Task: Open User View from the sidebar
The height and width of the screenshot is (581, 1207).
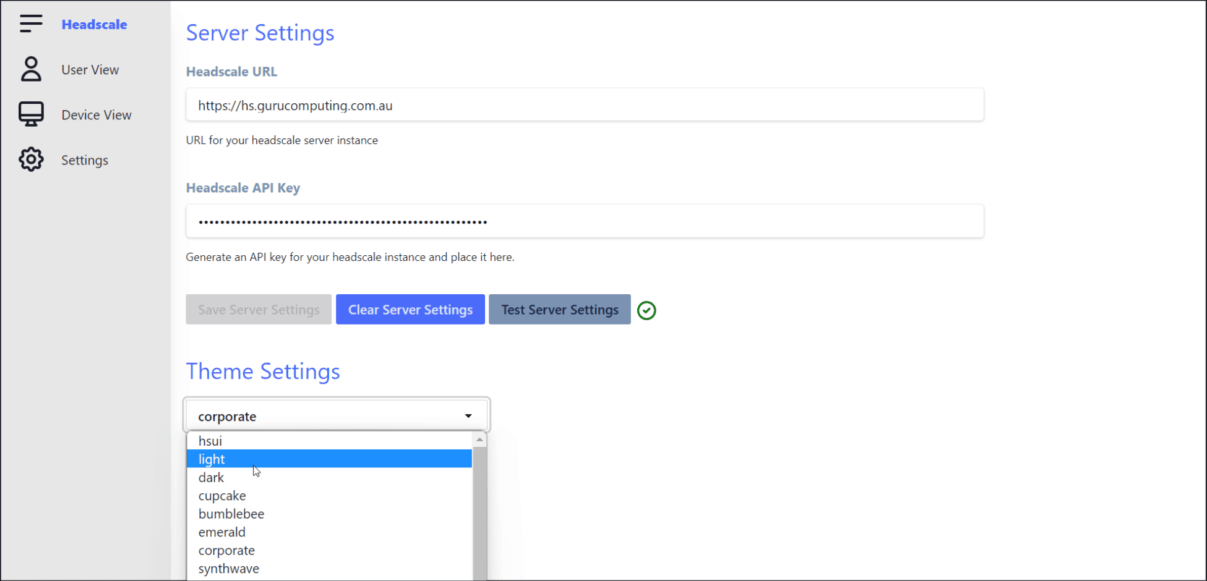Action: click(90, 69)
